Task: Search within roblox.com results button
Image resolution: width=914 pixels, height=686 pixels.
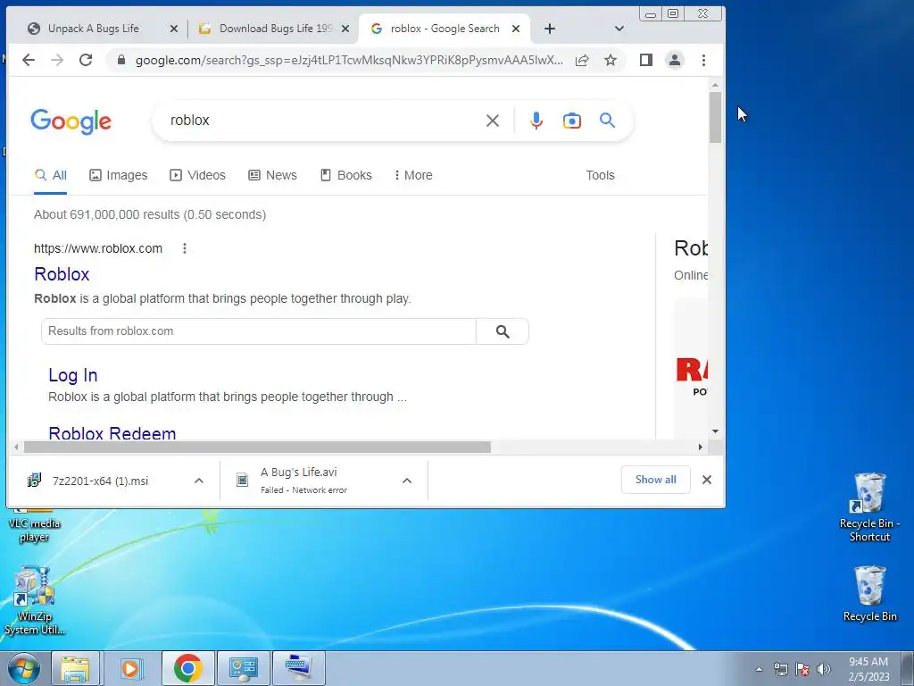Action: point(503,331)
